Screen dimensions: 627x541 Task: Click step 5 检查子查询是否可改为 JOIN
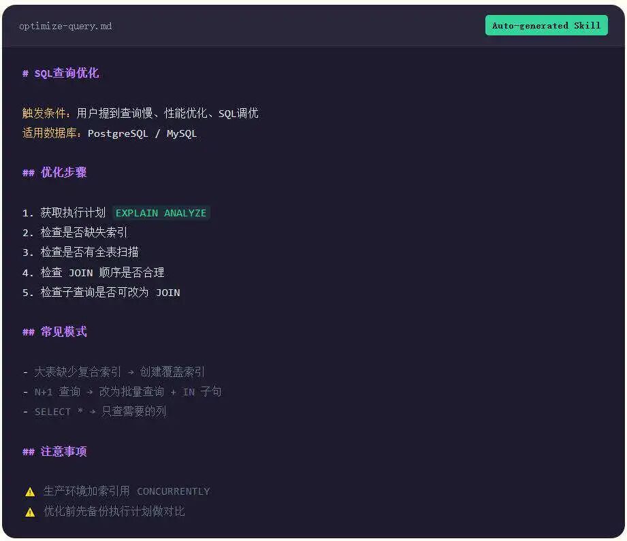pos(101,293)
